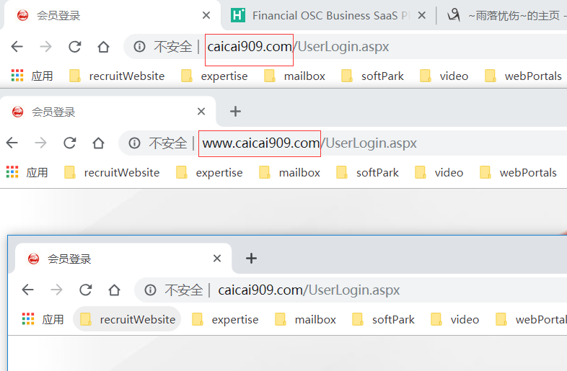Open the video bookmark folder in the bottom window
567x371 pixels.
tap(456, 319)
